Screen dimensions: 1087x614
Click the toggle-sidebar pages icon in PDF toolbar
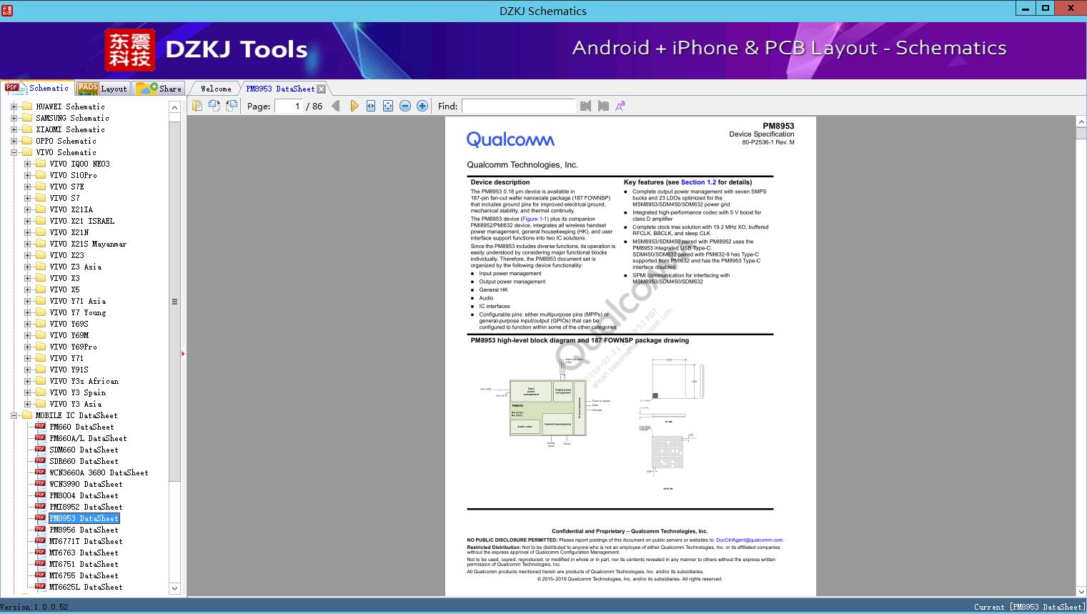[197, 106]
